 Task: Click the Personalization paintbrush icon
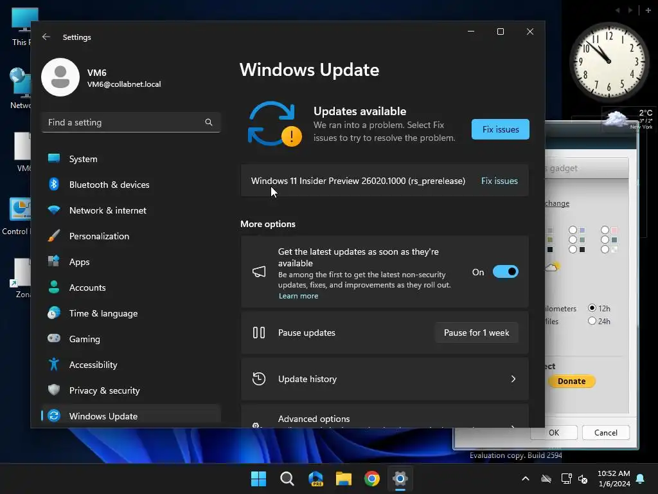(x=54, y=235)
